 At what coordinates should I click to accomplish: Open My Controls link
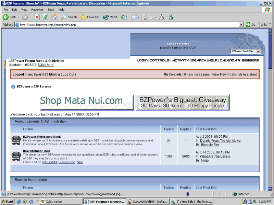(x=173, y=74)
